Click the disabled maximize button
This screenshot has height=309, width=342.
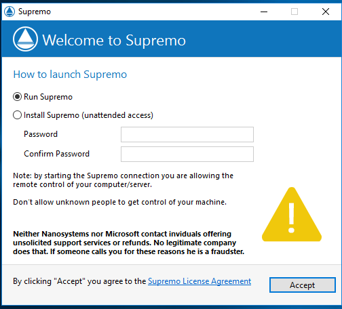[294, 12]
